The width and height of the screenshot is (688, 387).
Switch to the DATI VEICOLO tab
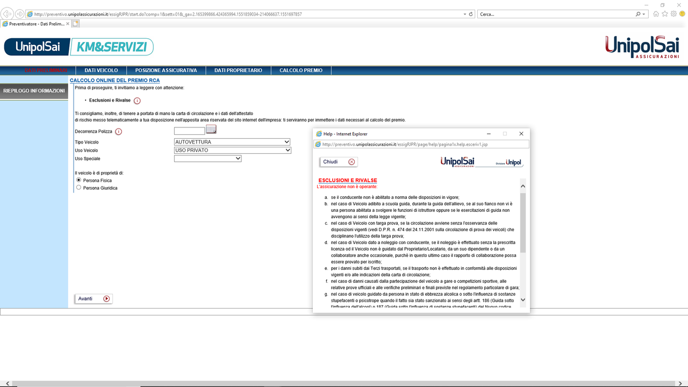pos(100,70)
